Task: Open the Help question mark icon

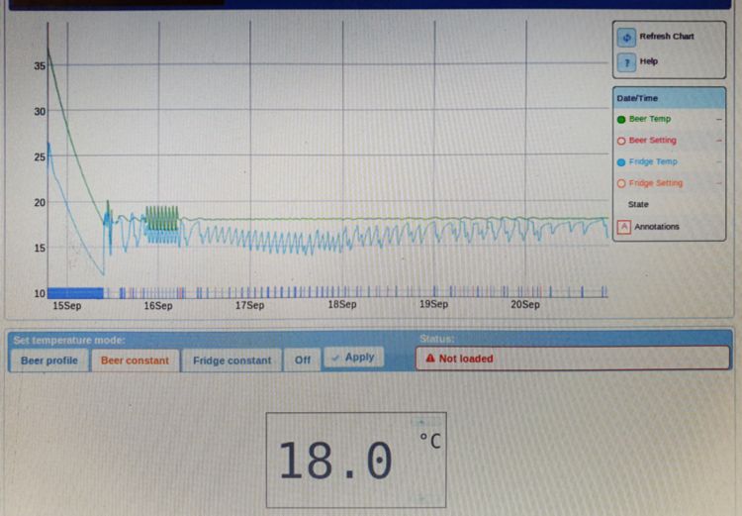Action: point(626,62)
